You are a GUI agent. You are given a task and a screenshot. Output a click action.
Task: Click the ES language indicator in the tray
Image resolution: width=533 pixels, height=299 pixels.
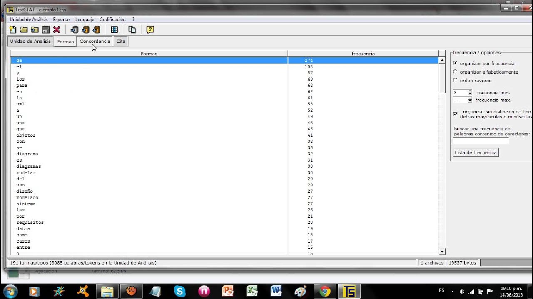[x=441, y=290]
